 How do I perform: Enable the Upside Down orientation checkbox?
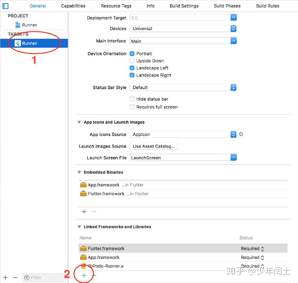pyautogui.click(x=132, y=61)
